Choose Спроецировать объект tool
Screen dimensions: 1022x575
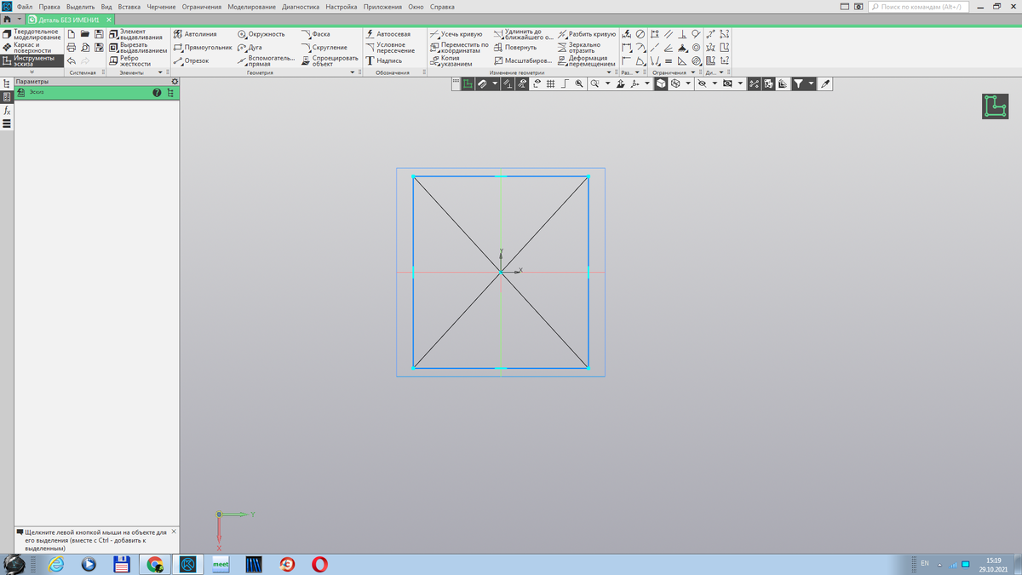click(x=330, y=61)
